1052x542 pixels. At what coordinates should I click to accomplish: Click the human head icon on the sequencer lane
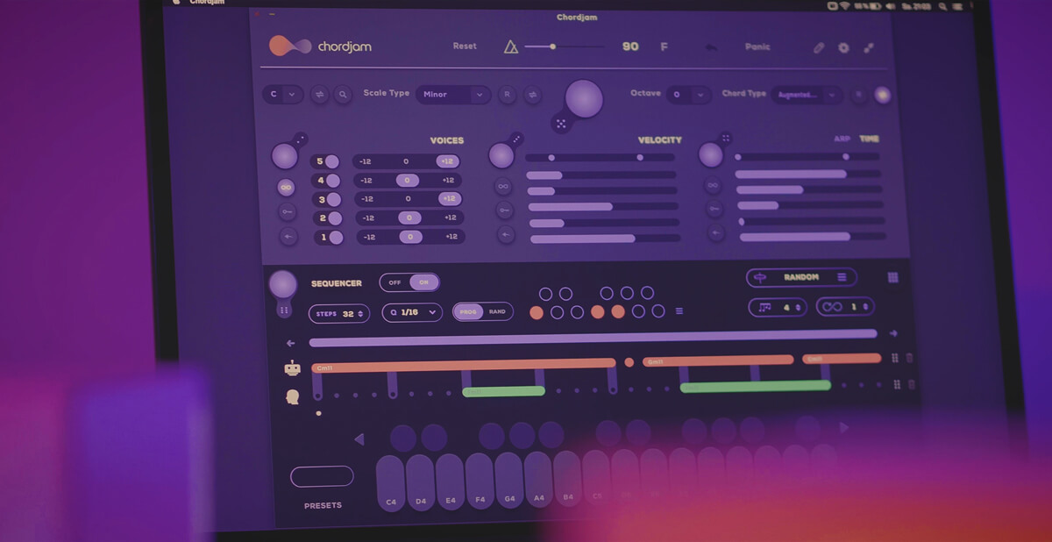point(292,396)
